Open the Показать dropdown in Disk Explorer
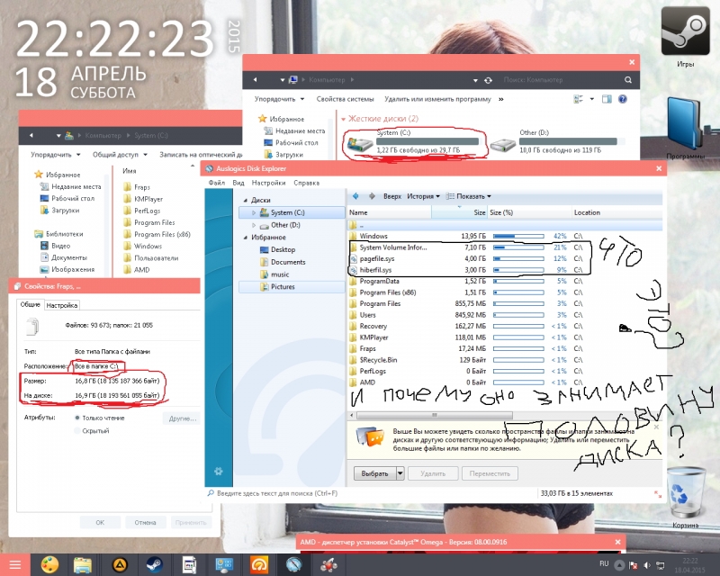This screenshot has height=576, width=720. tap(468, 196)
